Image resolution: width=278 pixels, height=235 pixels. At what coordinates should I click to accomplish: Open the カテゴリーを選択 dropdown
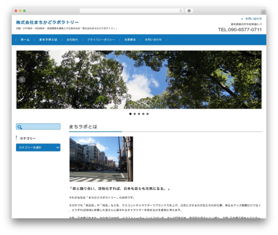38,147
